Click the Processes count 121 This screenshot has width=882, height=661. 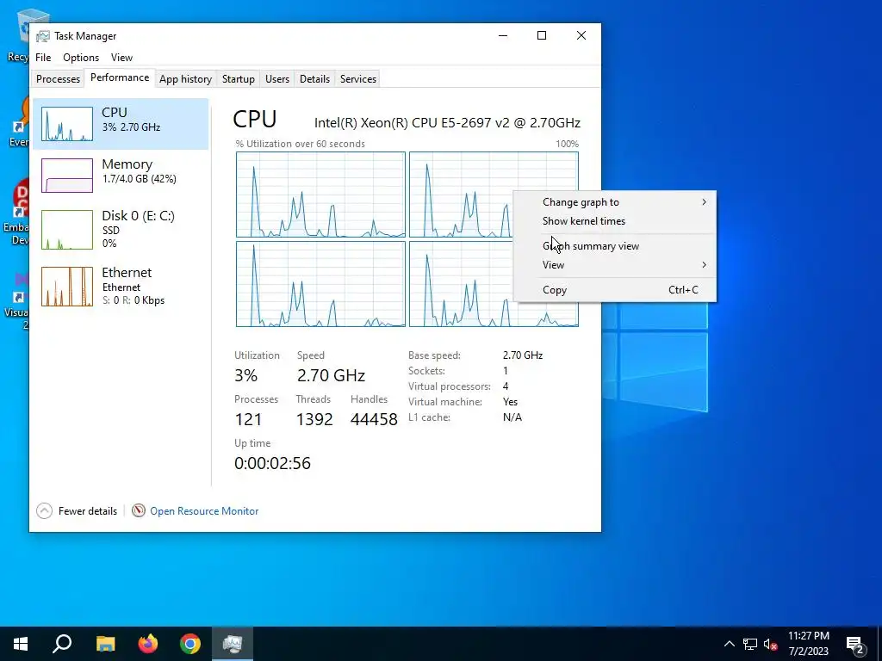tap(248, 419)
